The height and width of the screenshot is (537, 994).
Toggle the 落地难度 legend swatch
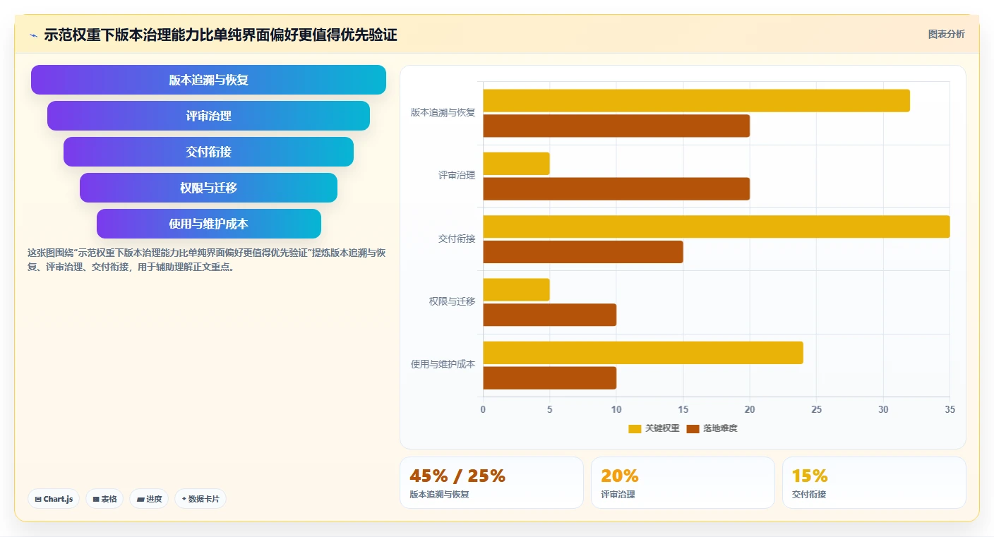click(693, 428)
